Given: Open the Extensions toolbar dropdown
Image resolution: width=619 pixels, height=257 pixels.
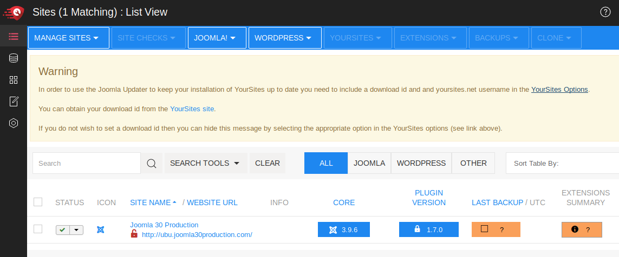Looking at the screenshot, I should tap(431, 38).
